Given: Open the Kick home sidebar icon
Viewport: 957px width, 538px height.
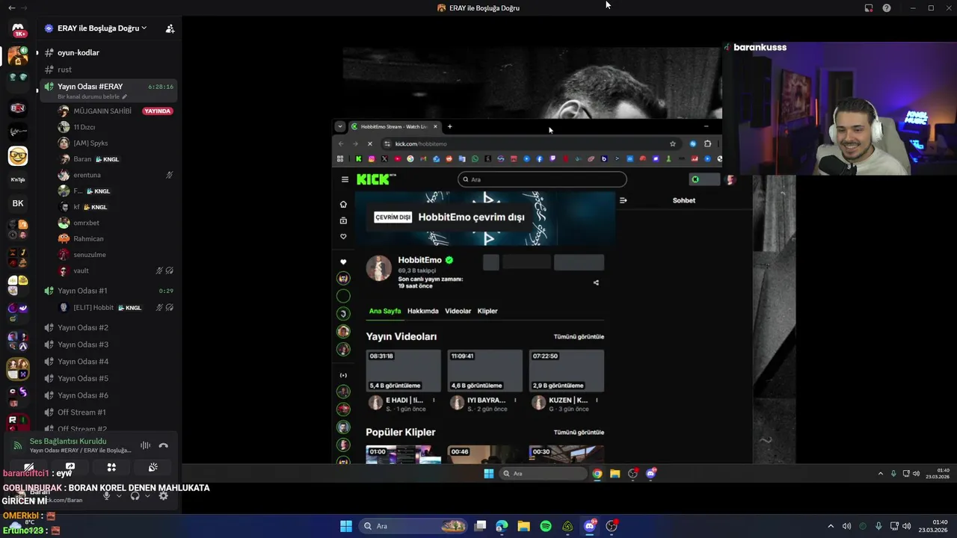Looking at the screenshot, I should click(x=343, y=204).
